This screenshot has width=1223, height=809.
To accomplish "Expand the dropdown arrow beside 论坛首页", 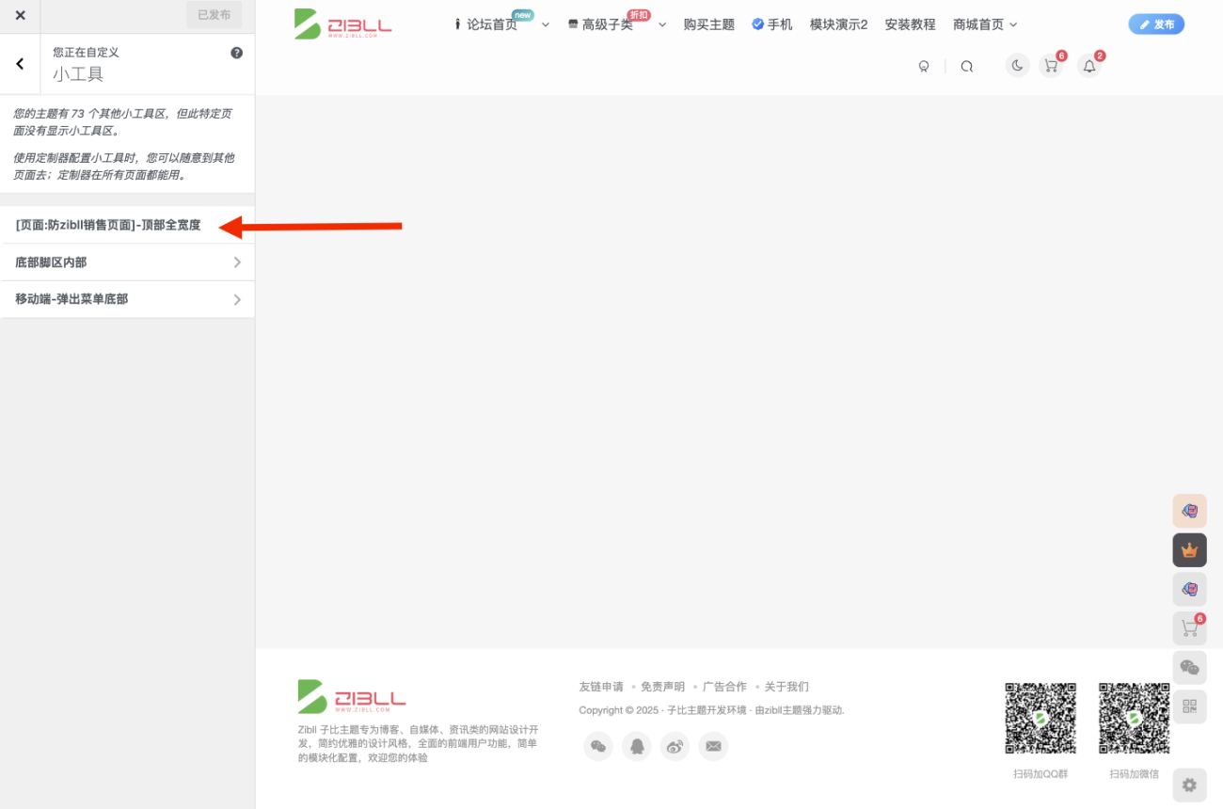I will tap(546, 24).
